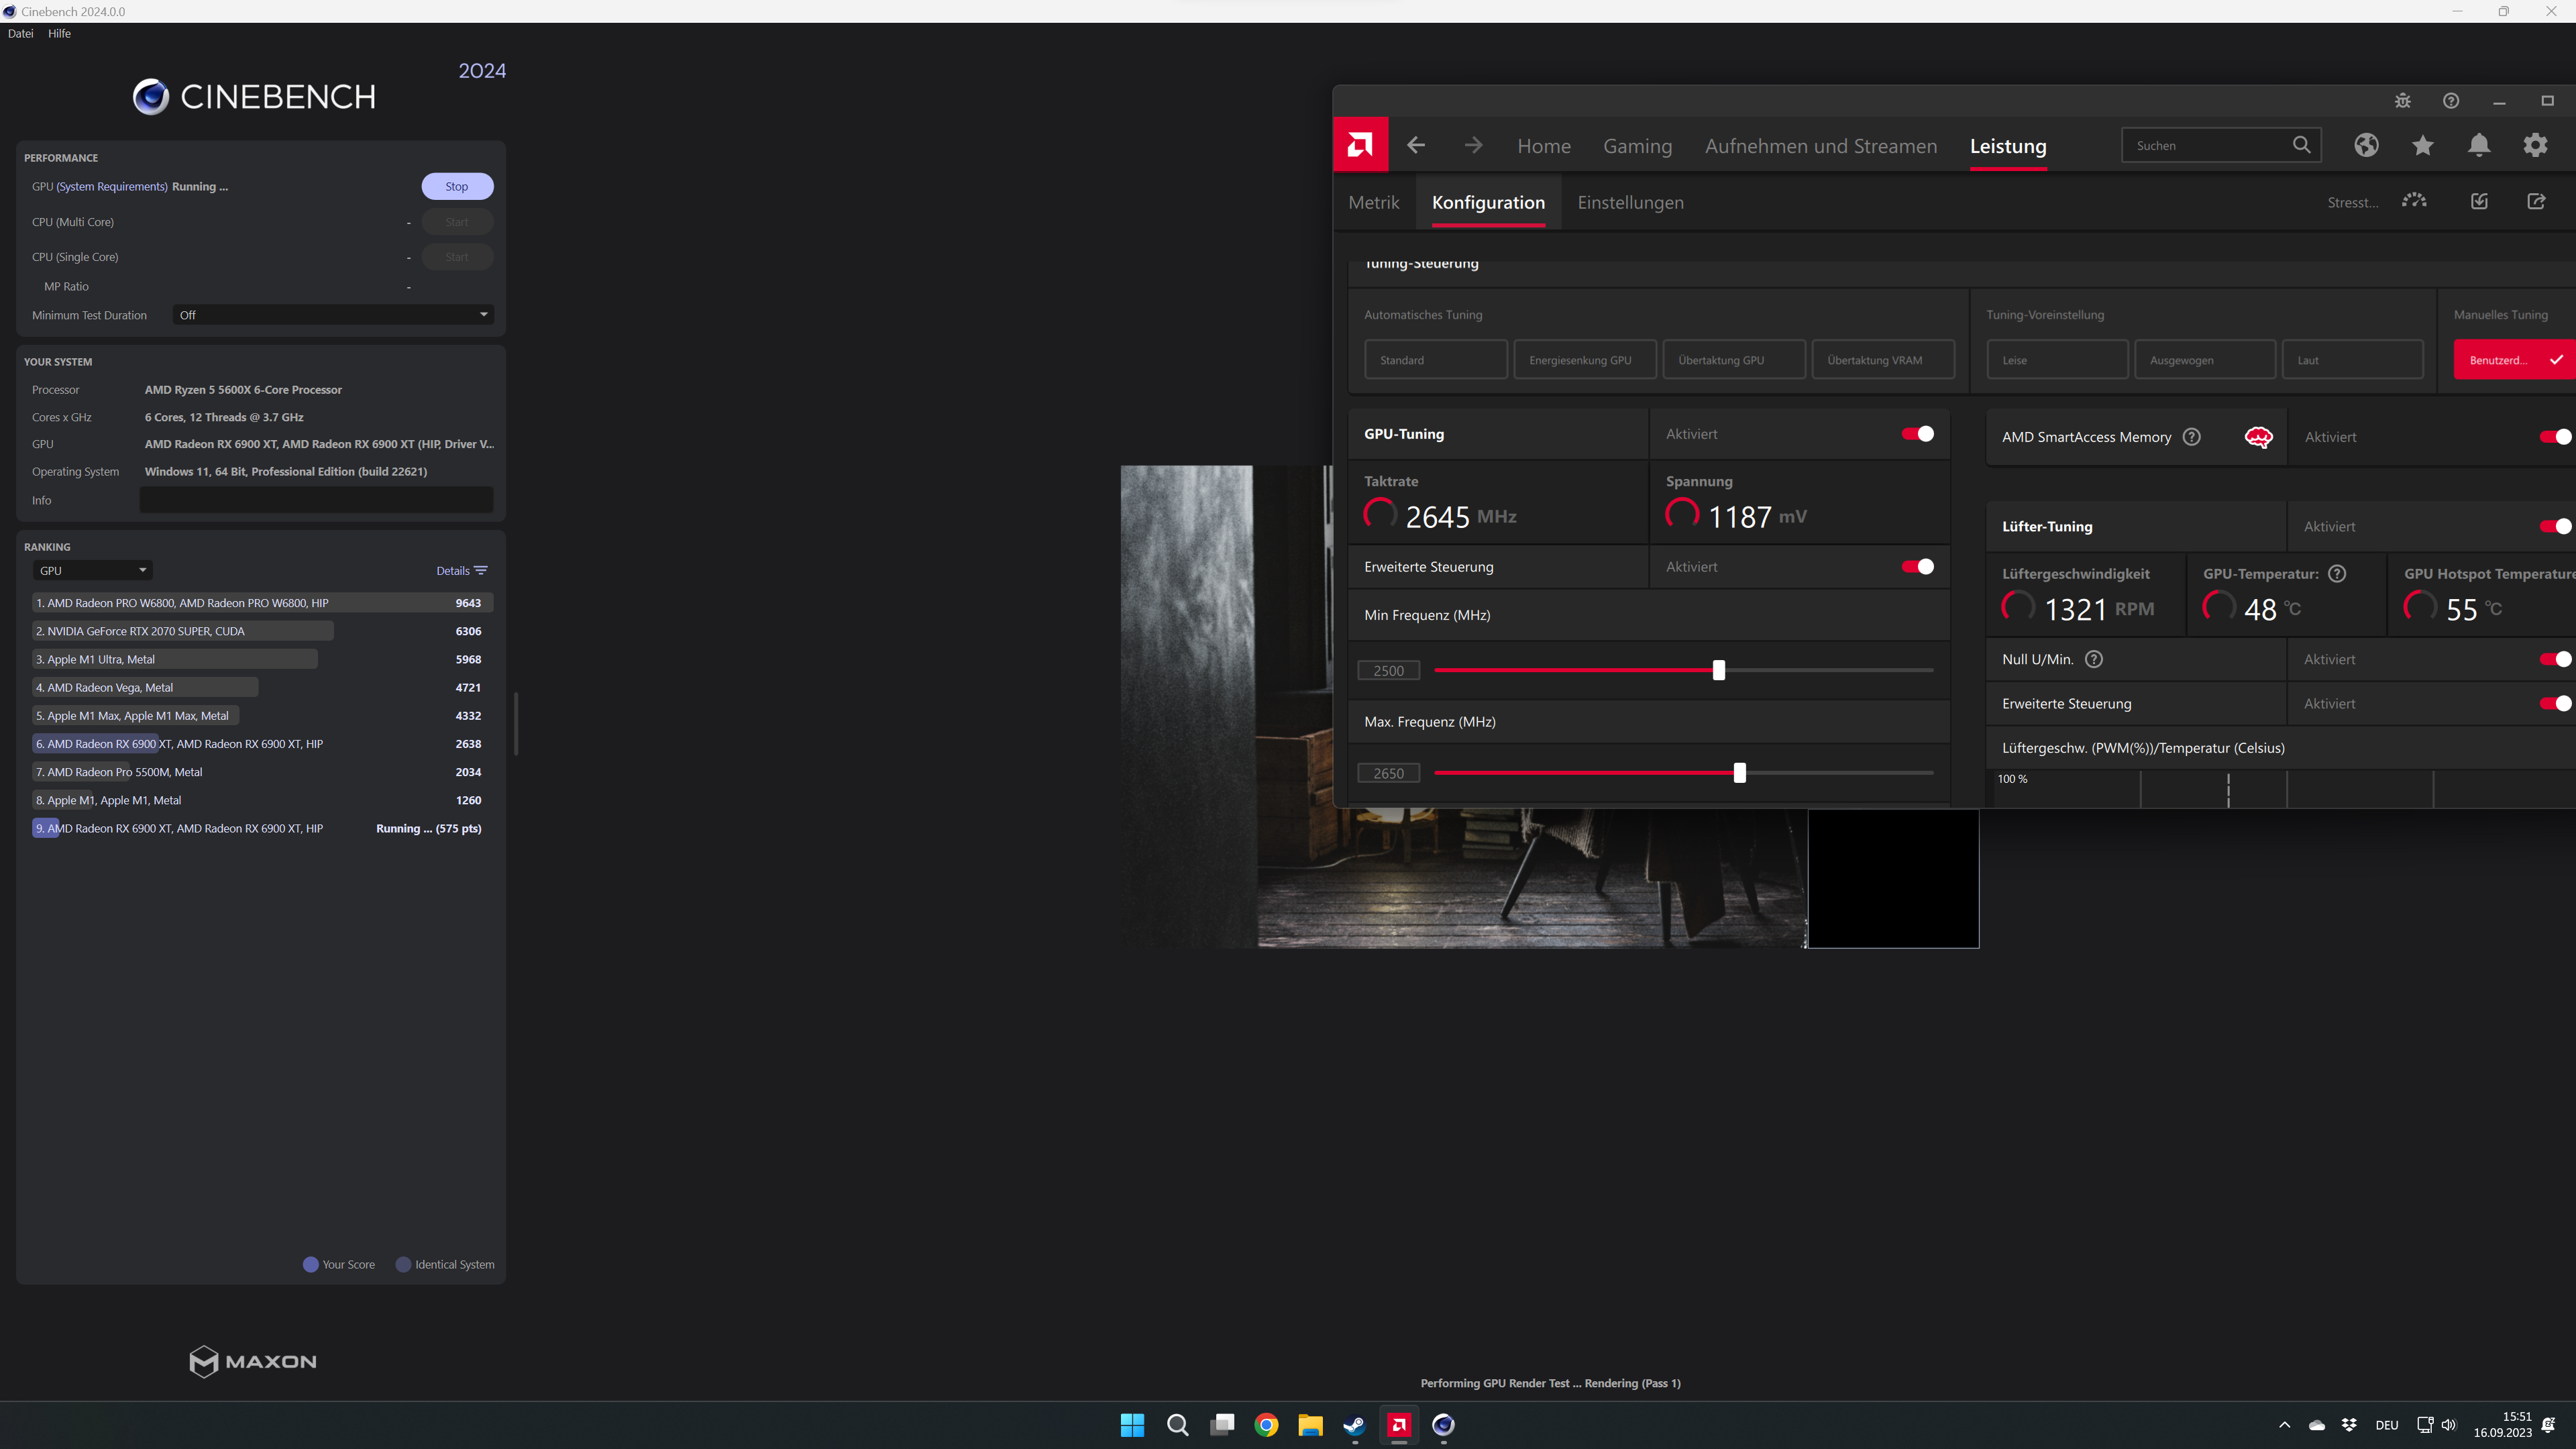Image resolution: width=2576 pixels, height=1449 pixels.
Task: Open the notifications bell icon
Action: pos(2478,145)
